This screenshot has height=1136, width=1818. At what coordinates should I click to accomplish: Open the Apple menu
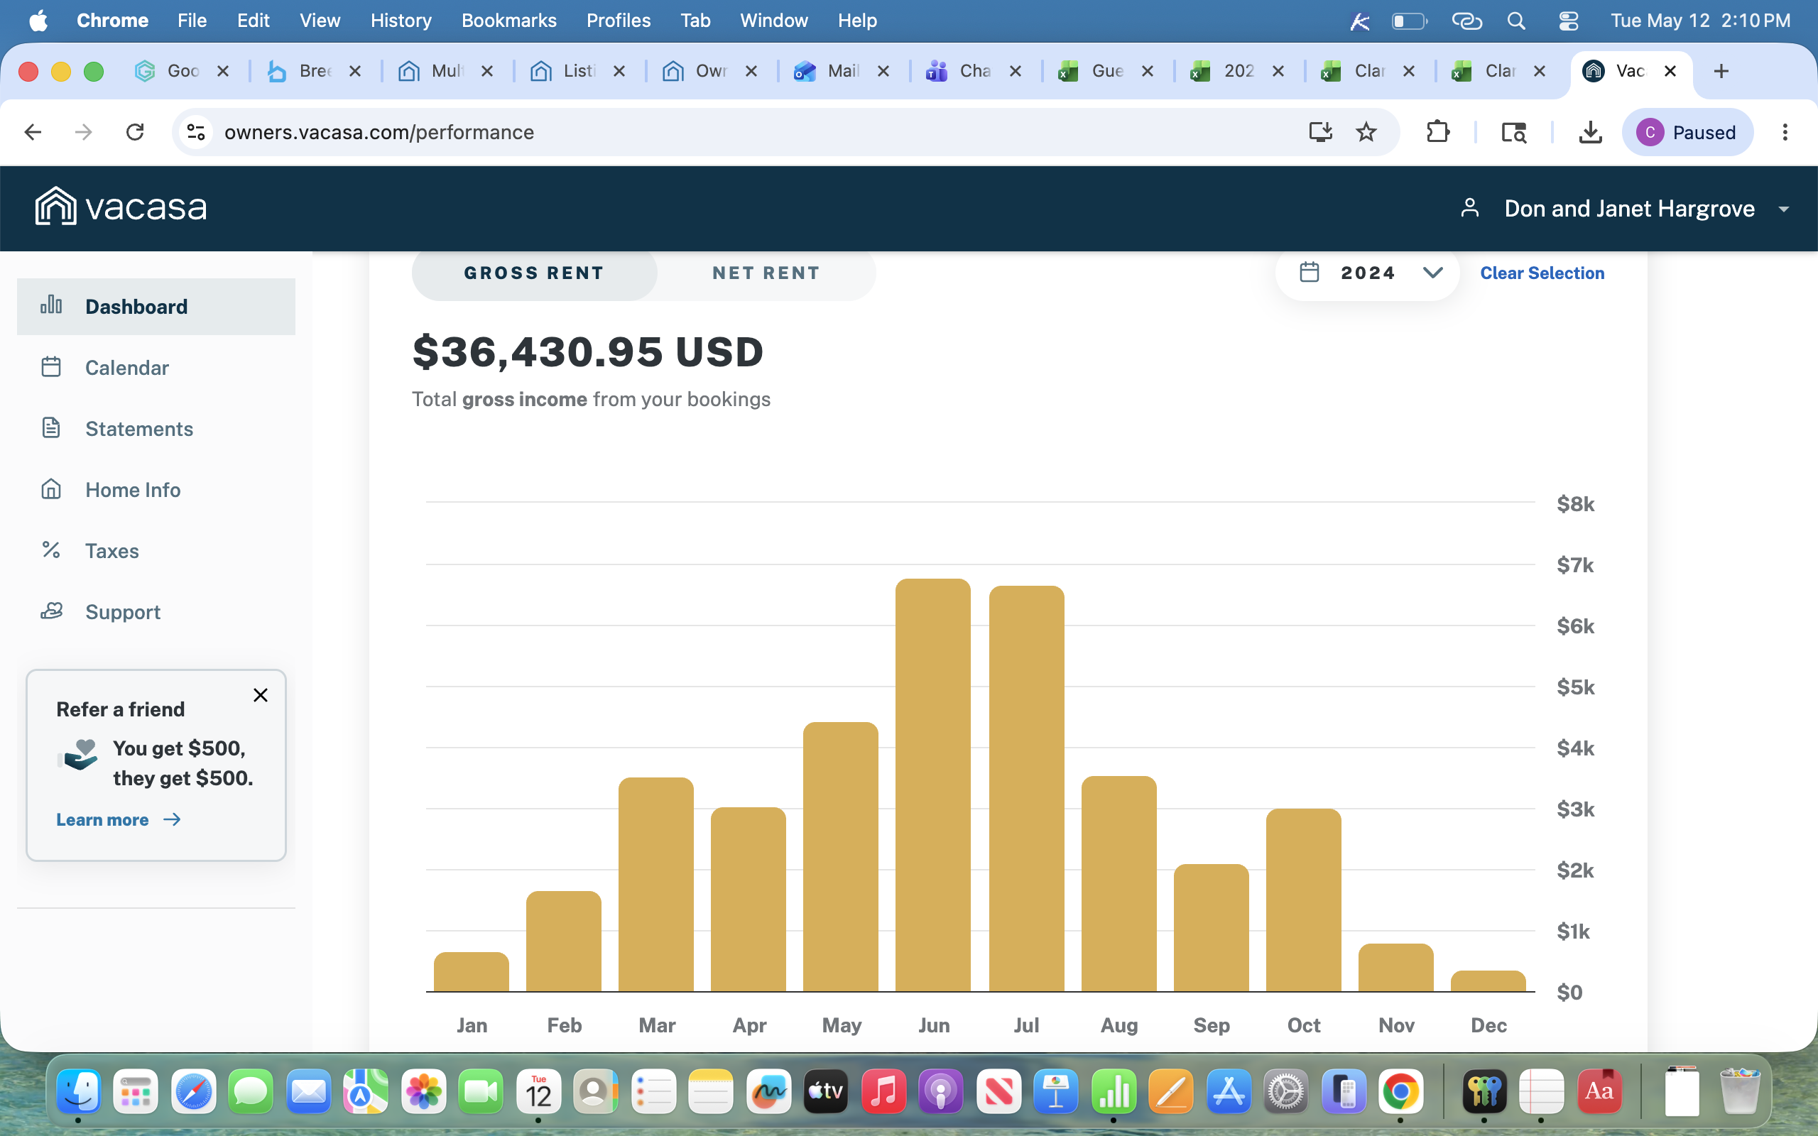pyautogui.click(x=39, y=21)
